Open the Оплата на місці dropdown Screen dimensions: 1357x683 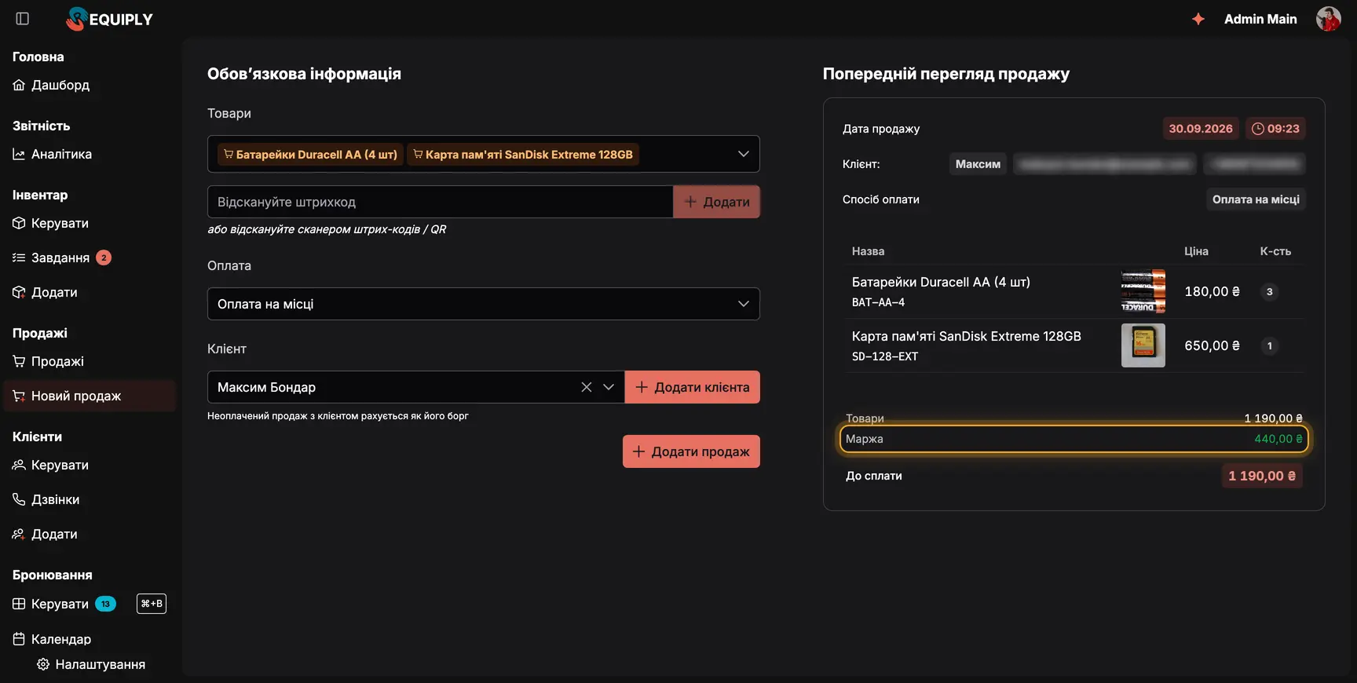click(484, 304)
